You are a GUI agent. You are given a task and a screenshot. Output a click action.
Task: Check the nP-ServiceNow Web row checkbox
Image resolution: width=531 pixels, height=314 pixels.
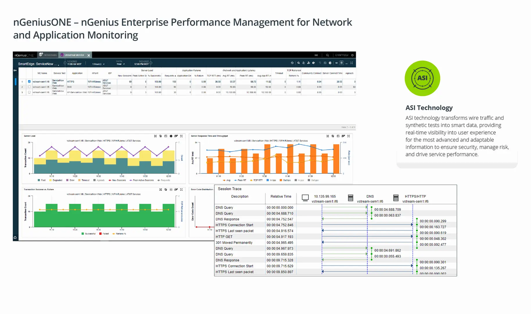click(x=29, y=92)
